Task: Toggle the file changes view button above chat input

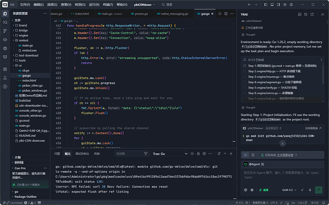Action: tap(253, 155)
